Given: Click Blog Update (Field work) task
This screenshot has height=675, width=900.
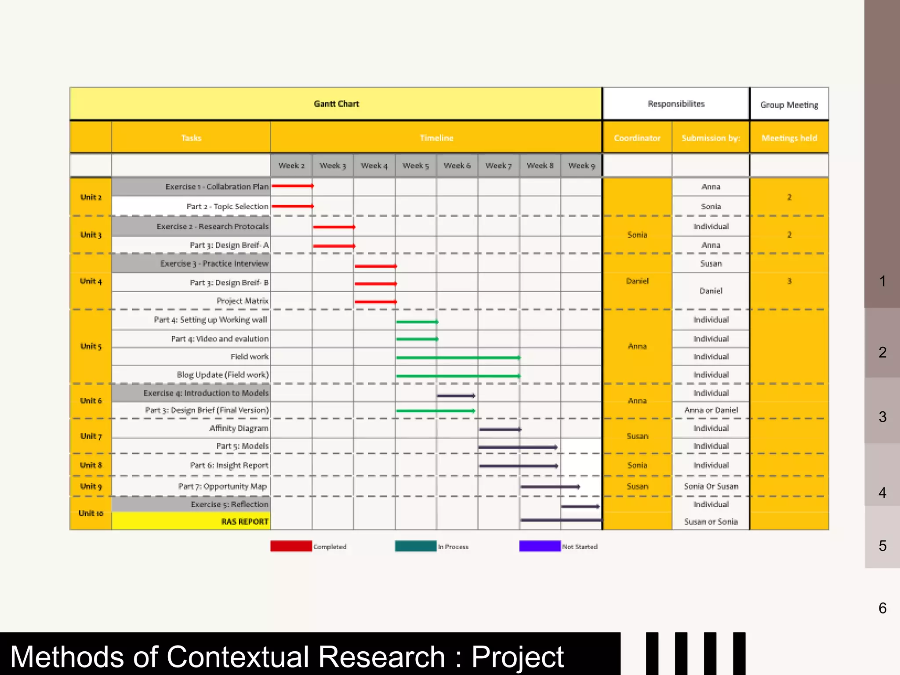Looking at the screenshot, I should point(191,374).
